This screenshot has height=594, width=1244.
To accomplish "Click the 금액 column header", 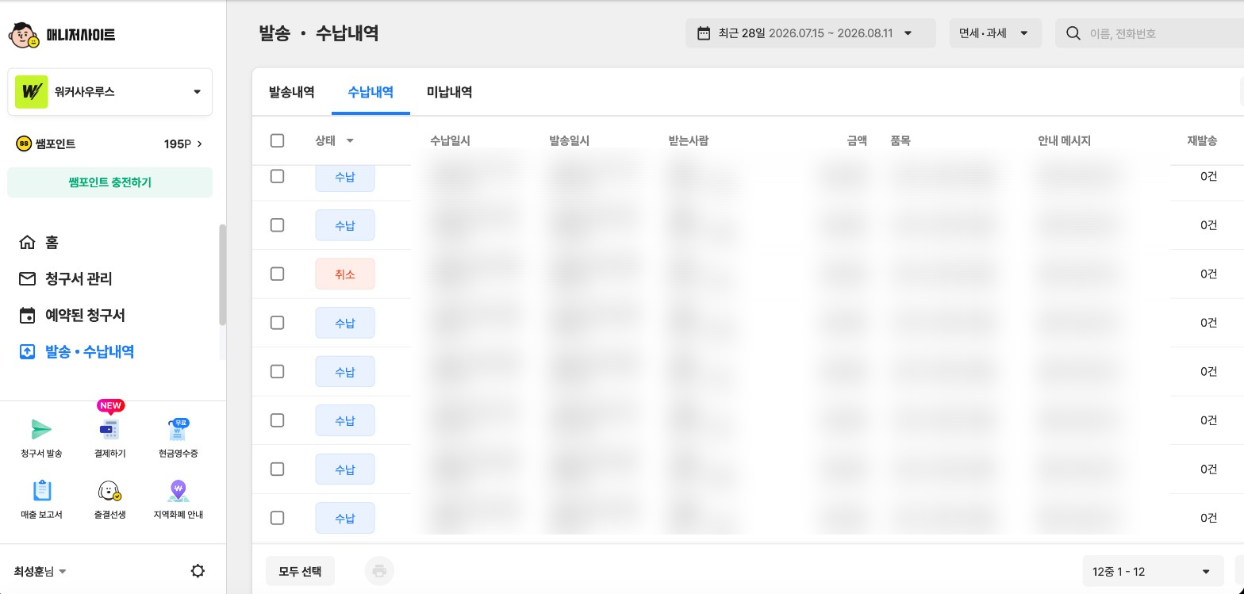I will [857, 140].
